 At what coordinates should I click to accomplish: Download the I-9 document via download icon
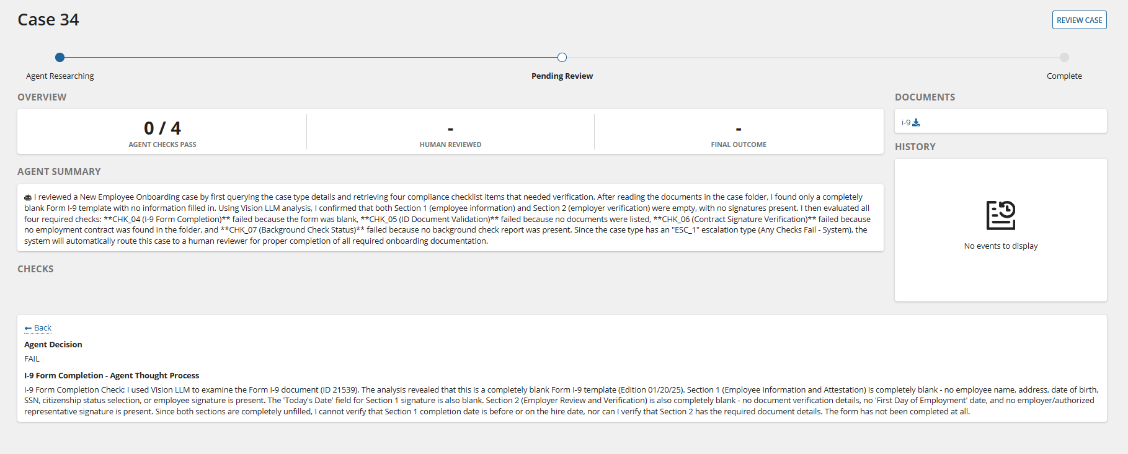(x=917, y=123)
